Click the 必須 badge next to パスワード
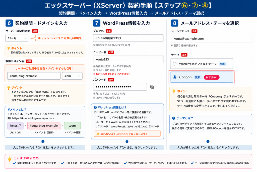This screenshot has height=172, width=257. tap(111, 80)
